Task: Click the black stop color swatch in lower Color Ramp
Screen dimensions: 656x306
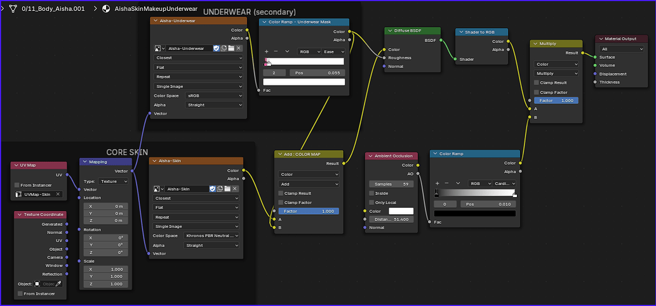Action: pyautogui.click(x=475, y=214)
